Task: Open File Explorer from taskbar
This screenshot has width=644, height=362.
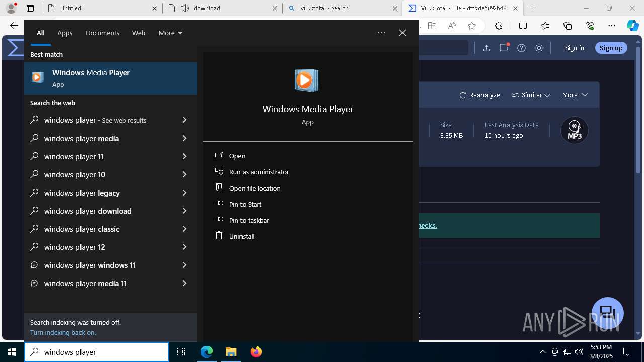Action: coord(231,352)
